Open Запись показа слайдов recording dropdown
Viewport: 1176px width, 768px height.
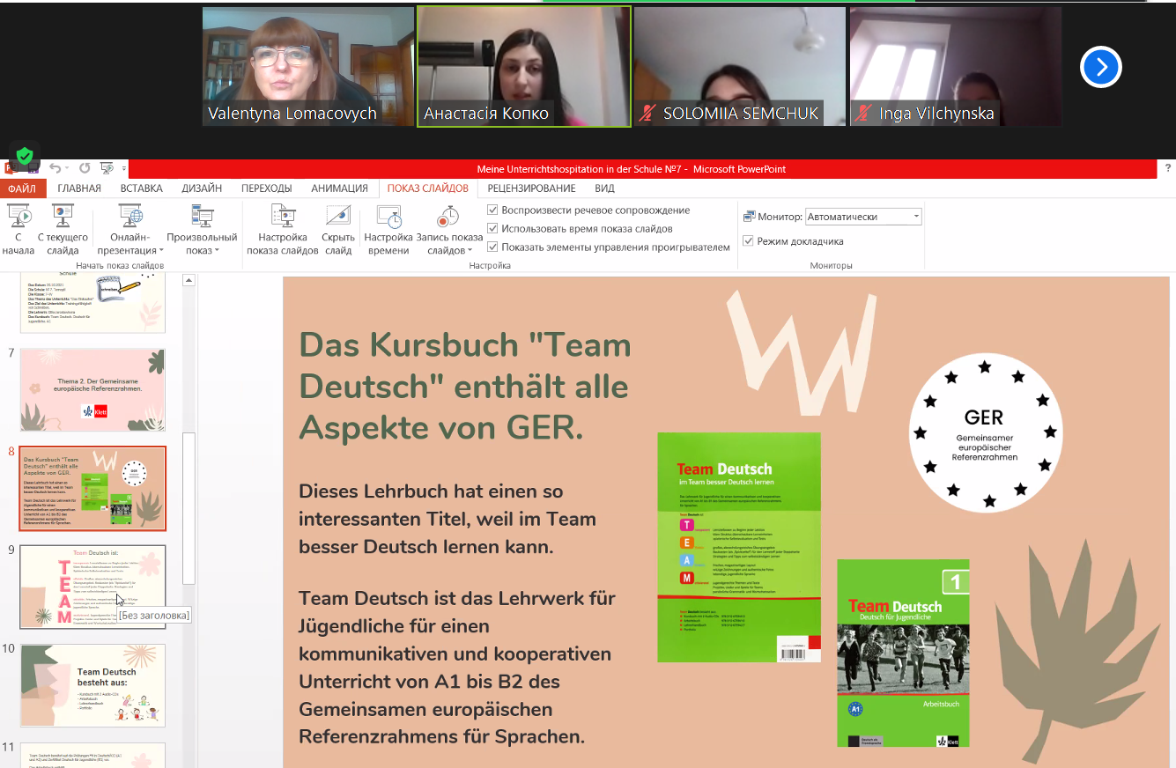tap(449, 229)
